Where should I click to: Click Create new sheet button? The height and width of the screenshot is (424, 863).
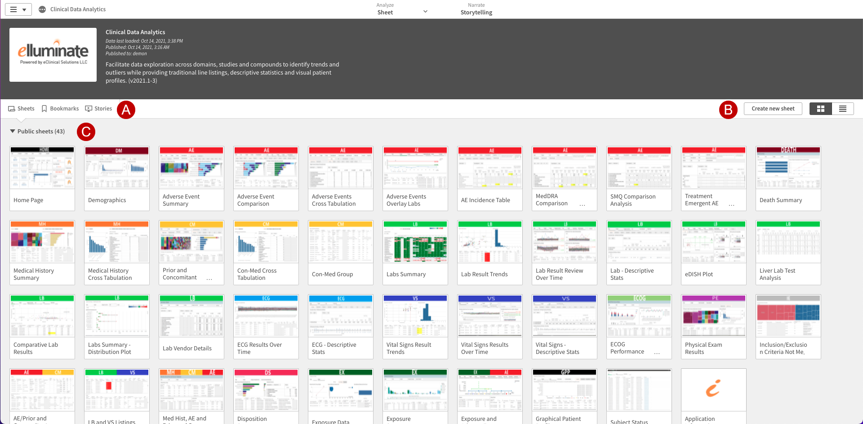point(773,109)
